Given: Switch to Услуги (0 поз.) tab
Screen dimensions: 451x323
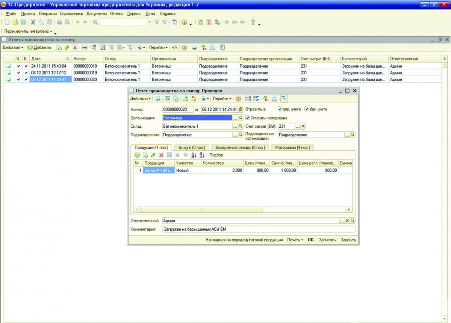Looking at the screenshot, I should [x=191, y=148].
